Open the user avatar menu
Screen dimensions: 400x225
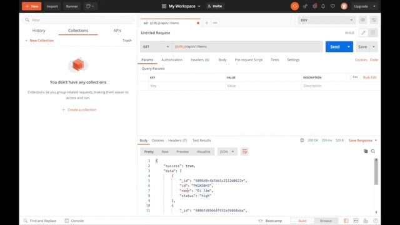pyautogui.click(x=344, y=6)
